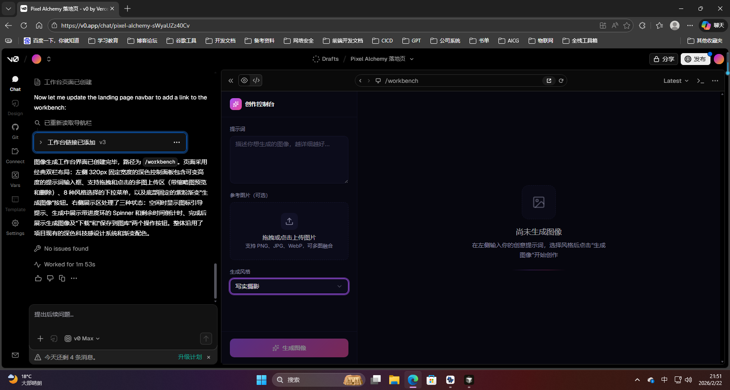Give a thumbs down on the chat response
The height and width of the screenshot is (390, 730).
[50, 278]
